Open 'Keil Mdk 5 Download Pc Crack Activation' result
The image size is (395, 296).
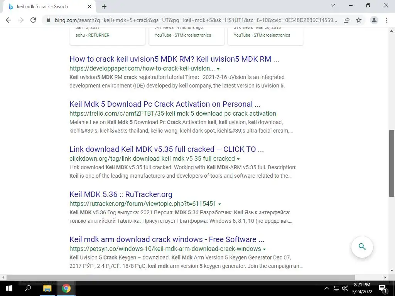[x=165, y=104]
